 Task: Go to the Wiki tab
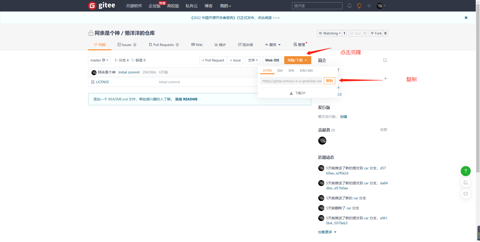point(197,45)
